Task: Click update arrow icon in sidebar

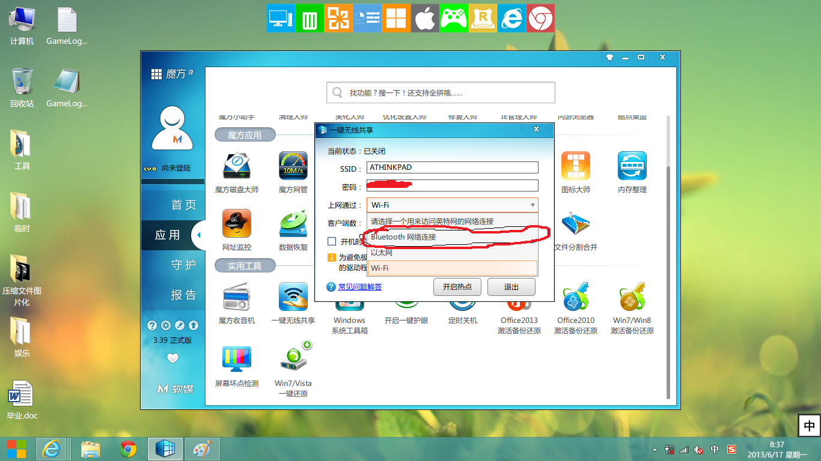Action: click(194, 325)
